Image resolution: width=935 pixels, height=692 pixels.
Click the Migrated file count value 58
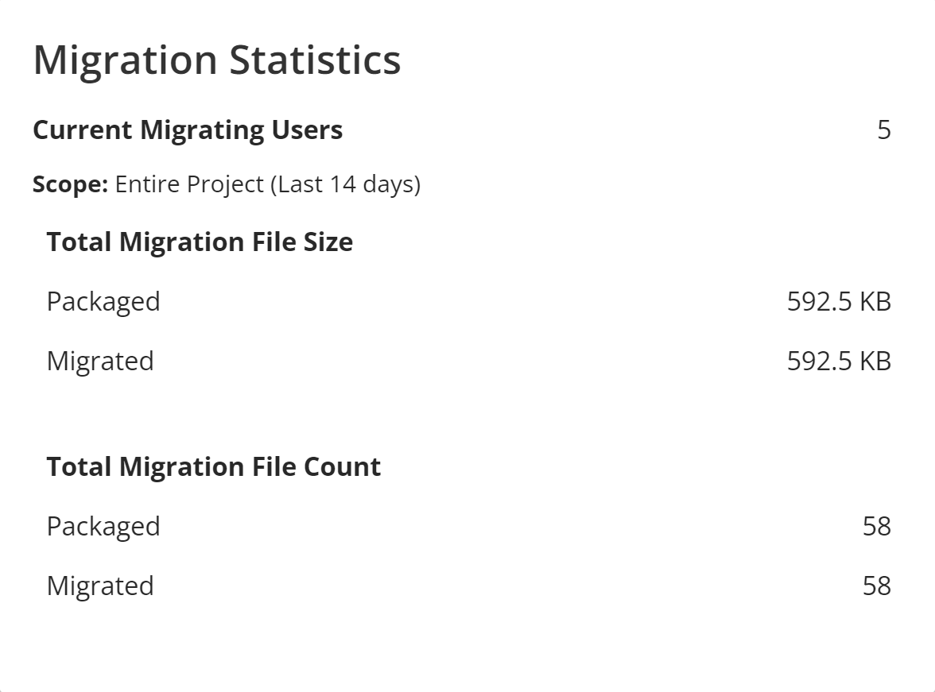tap(876, 586)
